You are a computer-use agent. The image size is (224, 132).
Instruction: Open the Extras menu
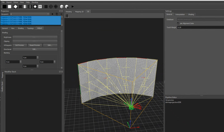point(16,2)
